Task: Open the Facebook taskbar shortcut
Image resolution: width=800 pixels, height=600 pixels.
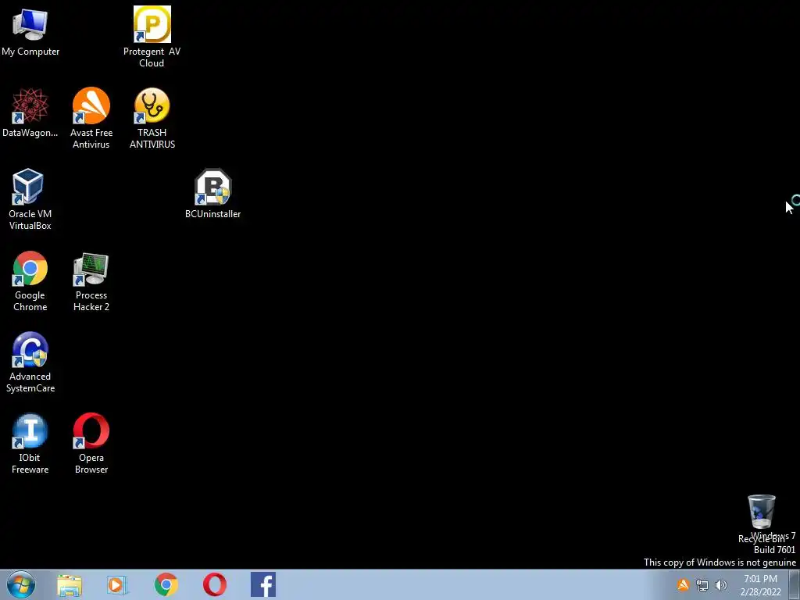Action: point(263,584)
